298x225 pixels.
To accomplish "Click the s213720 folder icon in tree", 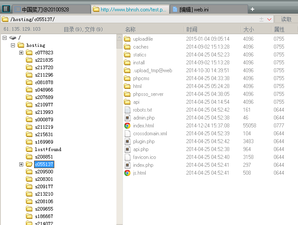I will (29, 67).
